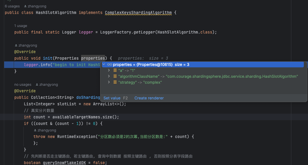Expand the "algorithmClassName" entry
The image size is (308, 165).
click(109, 77)
